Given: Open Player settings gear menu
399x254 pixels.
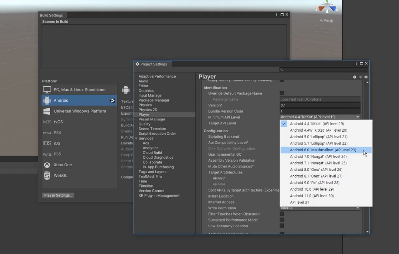Looking at the screenshot, I should [x=366, y=77].
